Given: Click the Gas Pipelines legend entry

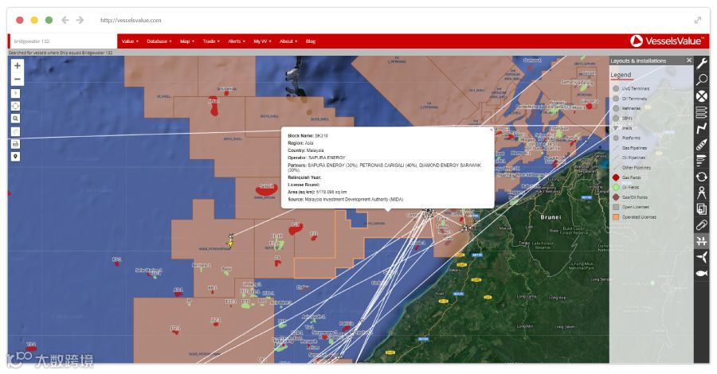Looking at the screenshot, I should tap(630, 148).
